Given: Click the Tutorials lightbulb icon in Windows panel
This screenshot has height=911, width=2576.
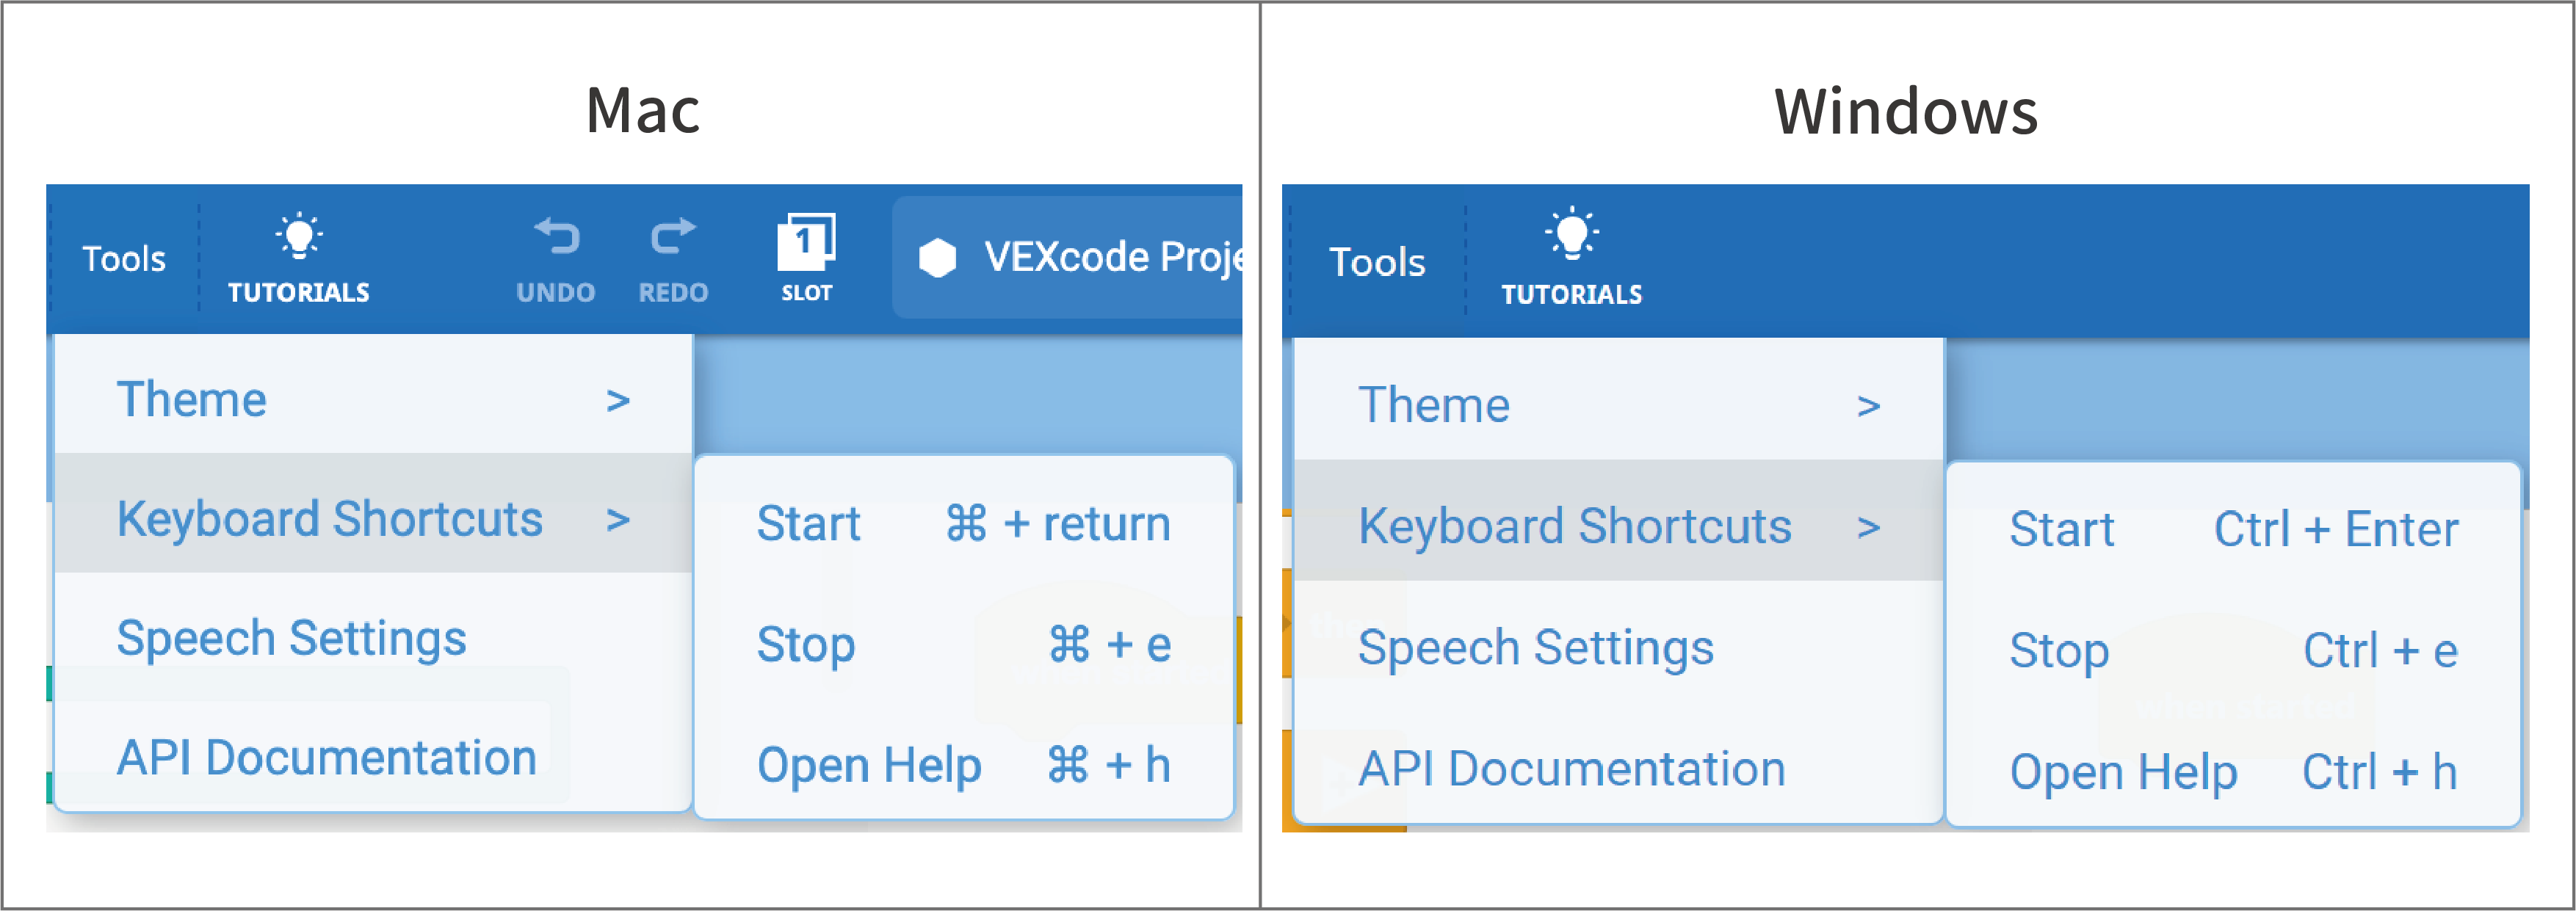Looking at the screenshot, I should click(x=1571, y=235).
